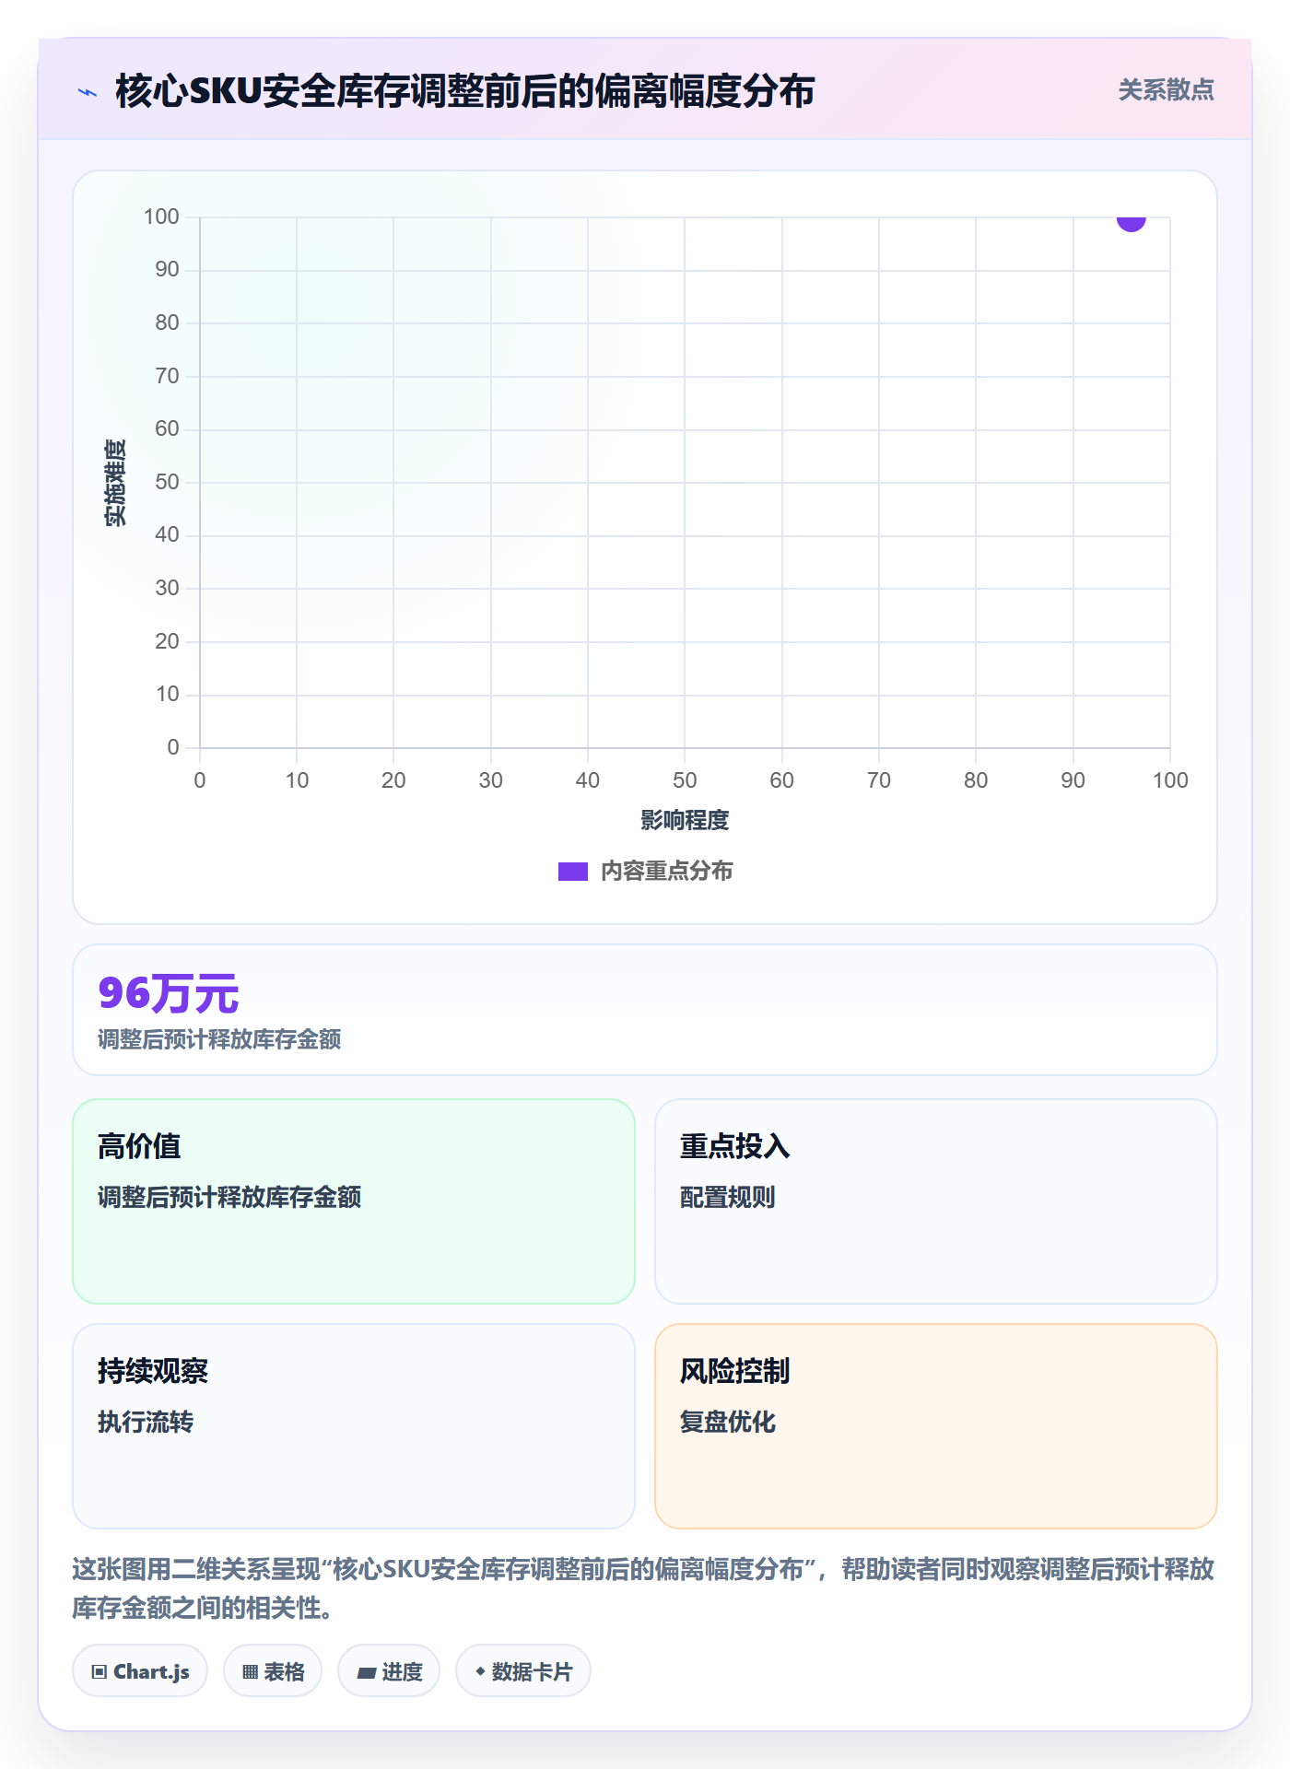
Task: Click the 表格 tag chip
Action: point(273,1670)
